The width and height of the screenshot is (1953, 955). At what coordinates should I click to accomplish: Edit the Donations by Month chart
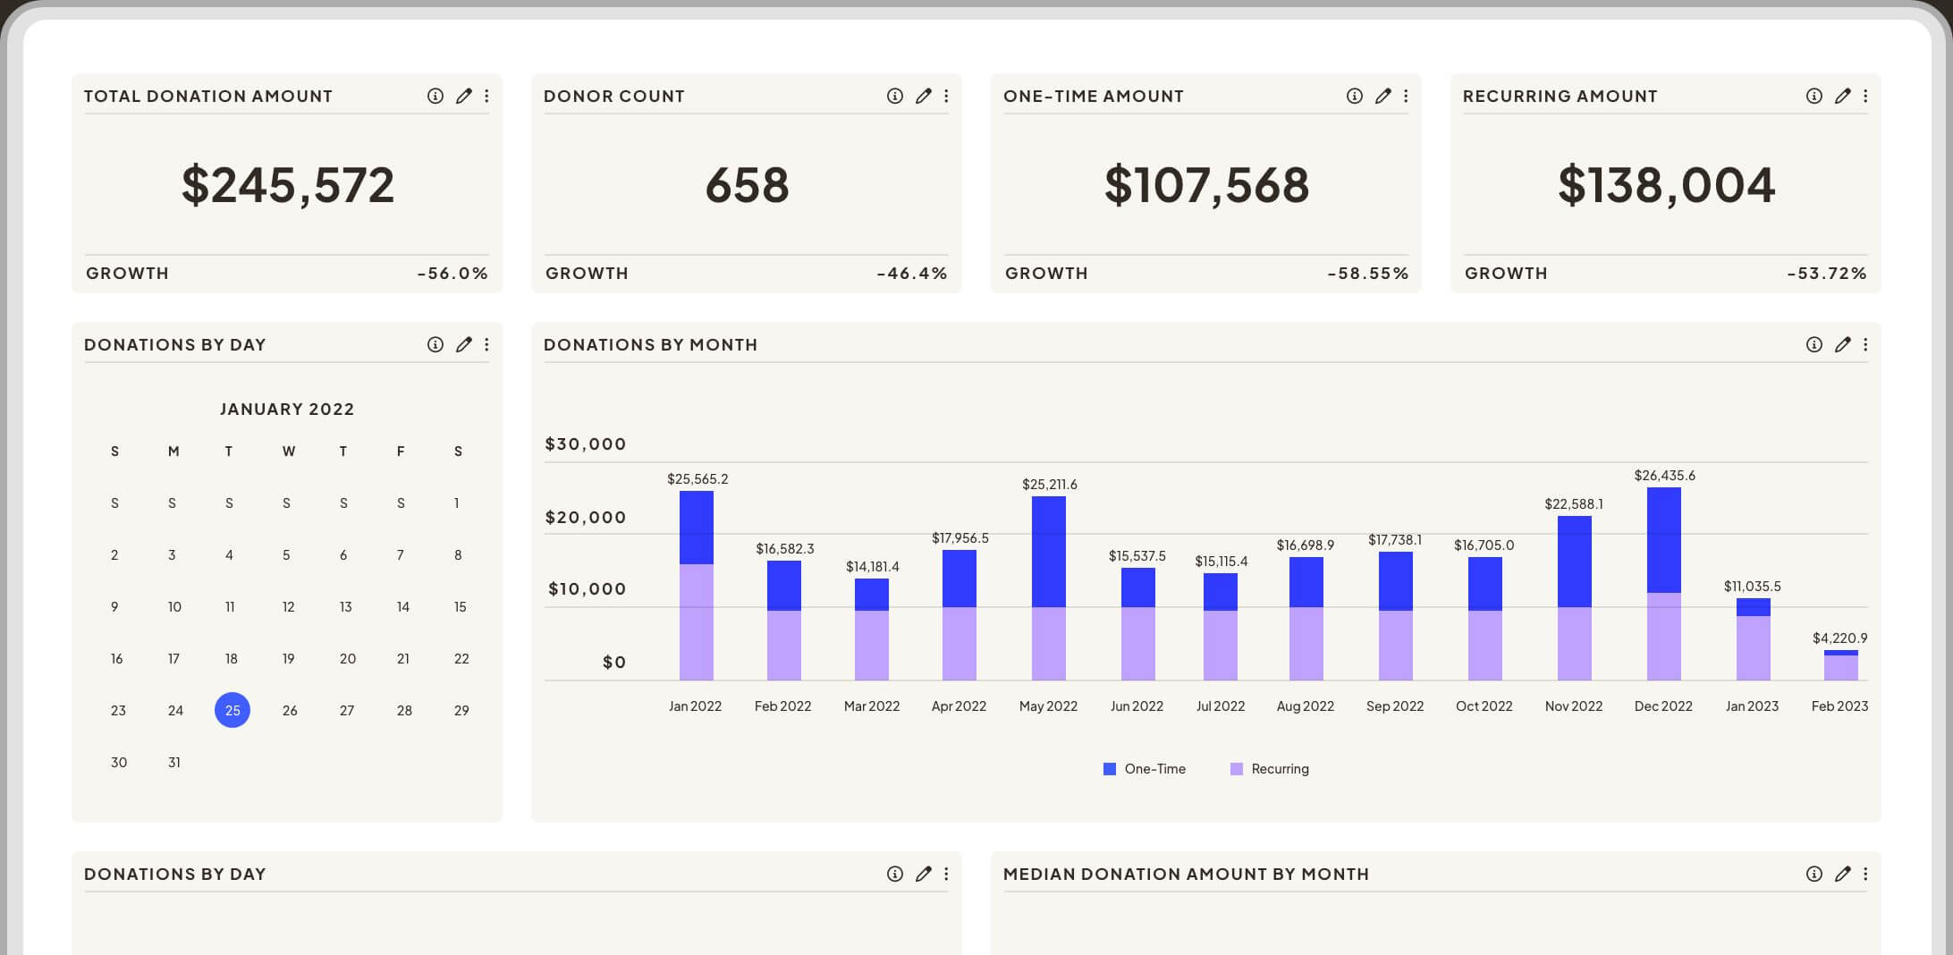1842,344
